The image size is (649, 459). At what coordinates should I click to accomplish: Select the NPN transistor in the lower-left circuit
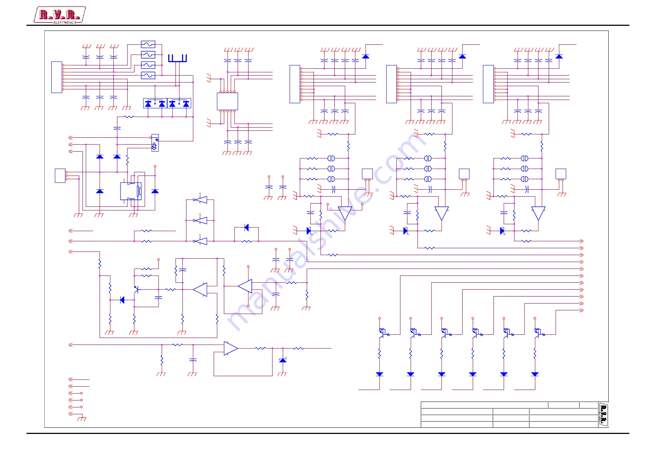point(136,289)
